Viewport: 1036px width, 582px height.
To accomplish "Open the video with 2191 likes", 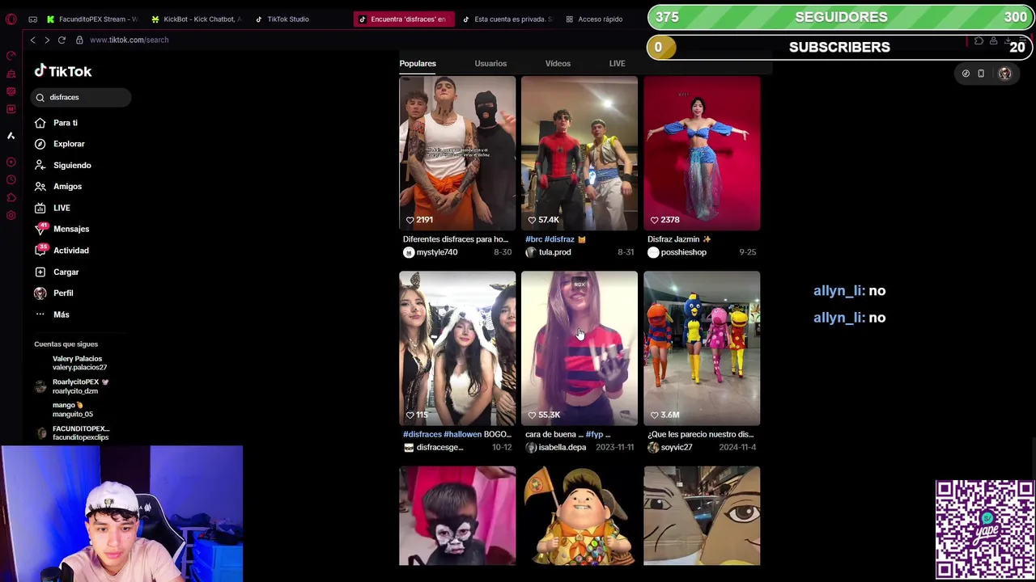I will tap(457, 154).
